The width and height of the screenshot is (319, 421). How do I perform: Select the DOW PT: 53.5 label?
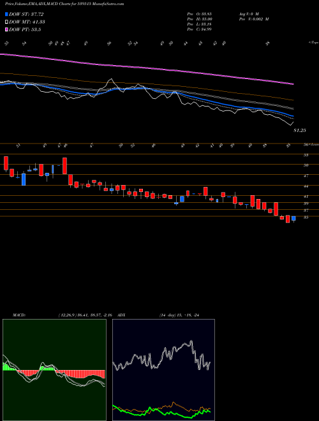click(x=25, y=29)
